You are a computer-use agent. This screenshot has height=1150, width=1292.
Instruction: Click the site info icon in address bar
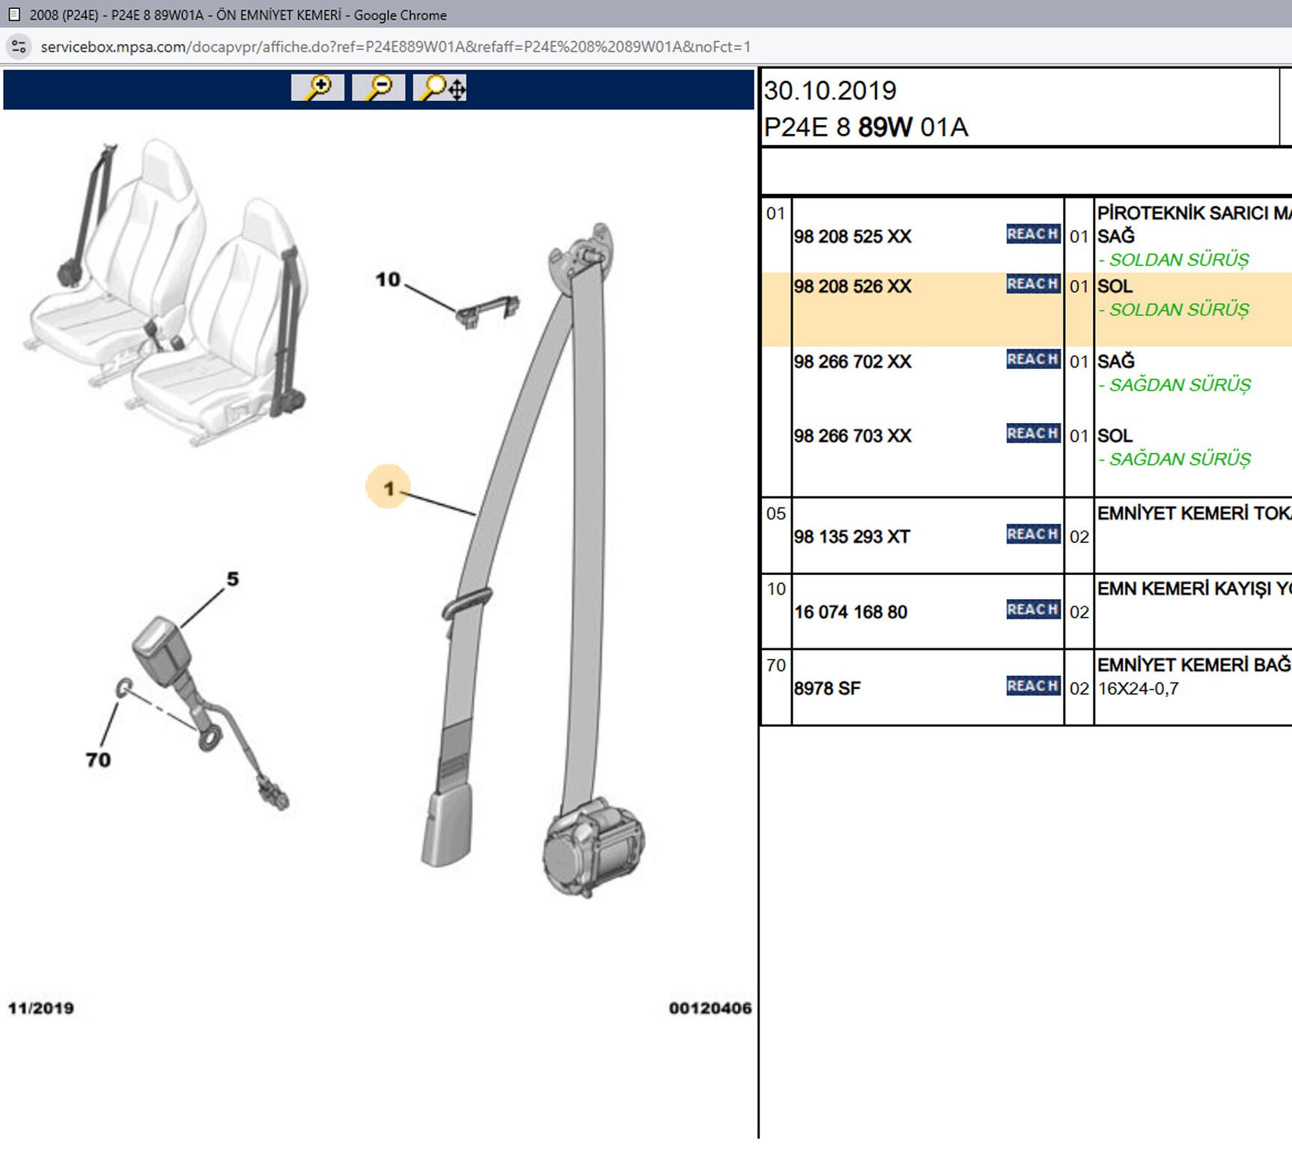tap(19, 46)
